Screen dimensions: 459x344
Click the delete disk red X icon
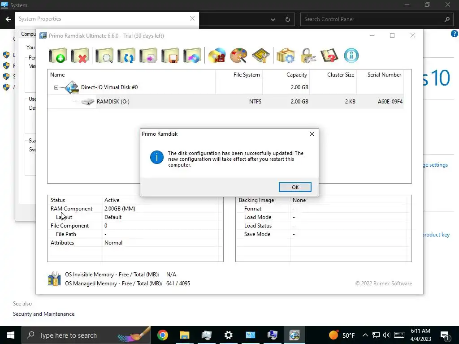80,55
